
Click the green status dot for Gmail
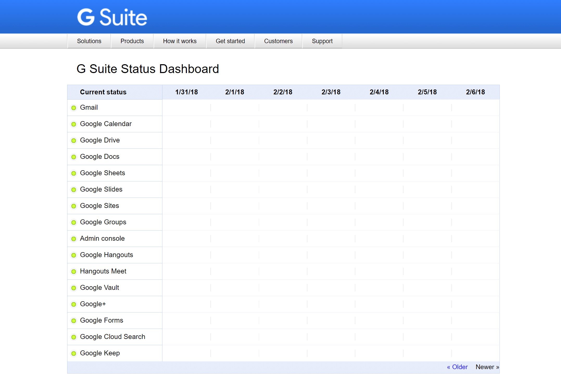(x=74, y=108)
